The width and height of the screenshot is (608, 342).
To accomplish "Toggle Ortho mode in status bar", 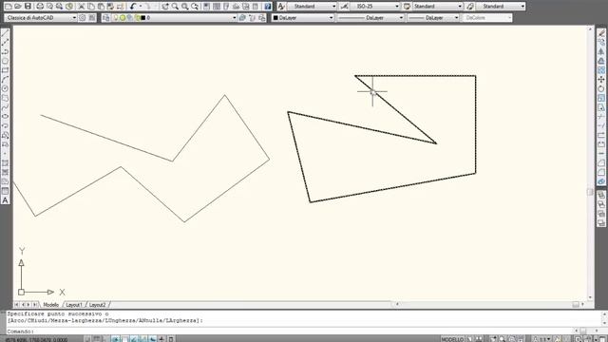I will (x=106, y=339).
